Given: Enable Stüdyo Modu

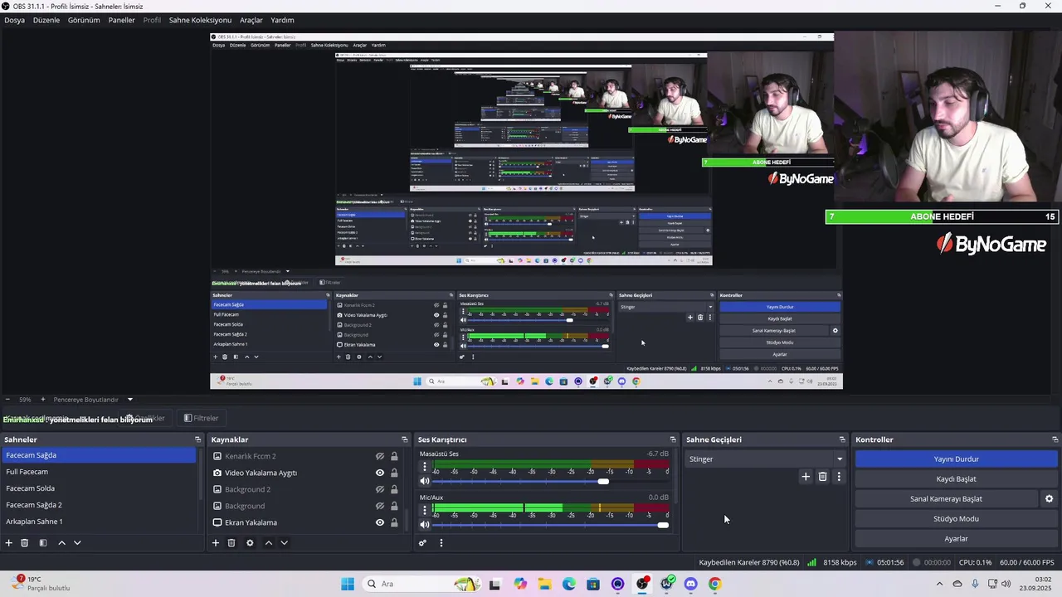Looking at the screenshot, I should (956, 519).
